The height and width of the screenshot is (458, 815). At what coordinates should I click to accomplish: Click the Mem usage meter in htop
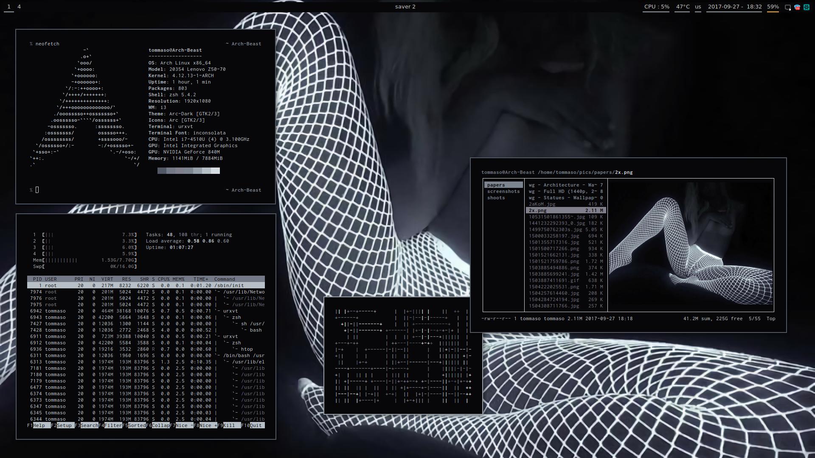tap(85, 260)
